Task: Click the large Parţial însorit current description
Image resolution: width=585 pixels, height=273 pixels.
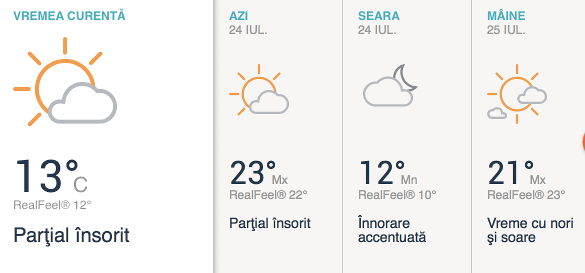Action: (71, 235)
